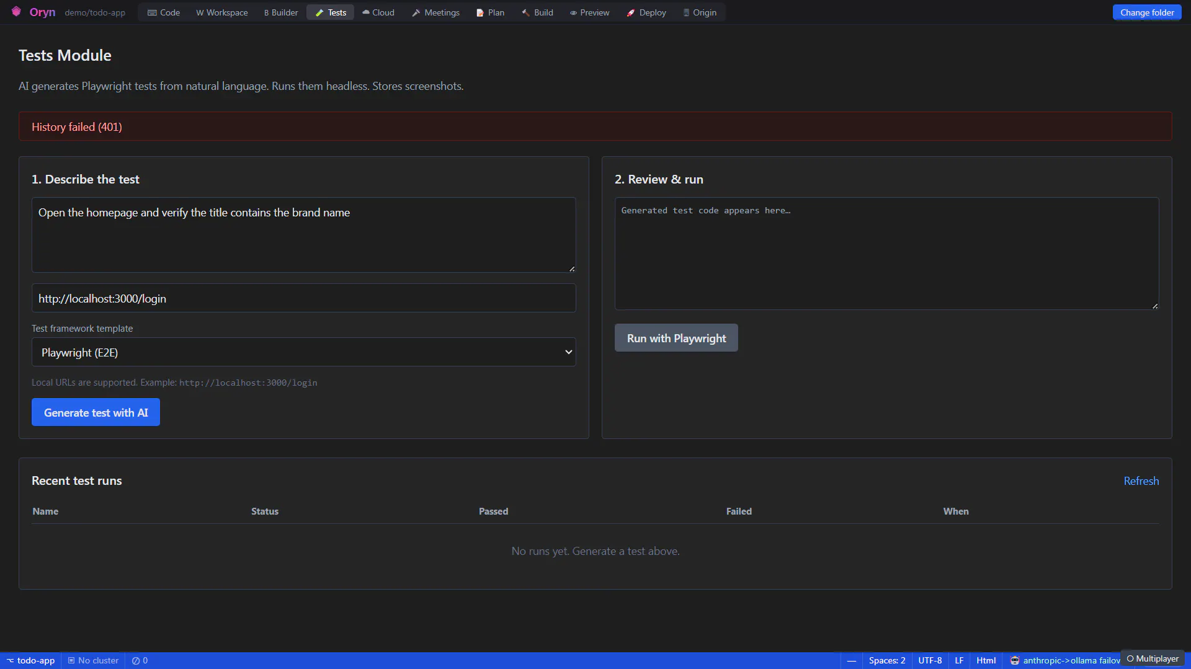Click the dash status bar item
The width and height of the screenshot is (1191, 669).
click(852, 660)
